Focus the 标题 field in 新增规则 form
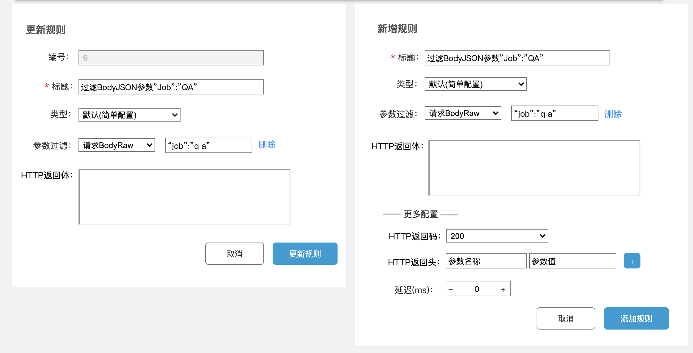The height and width of the screenshot is (353, 693). 517,58
